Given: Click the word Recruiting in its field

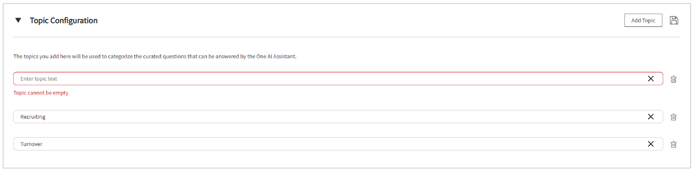Looking at the screenshot, I should (33, 117).
